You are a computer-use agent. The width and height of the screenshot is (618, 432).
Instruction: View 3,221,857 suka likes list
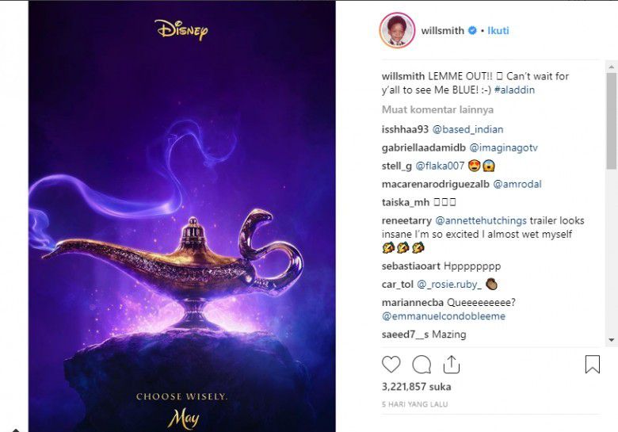[416, 387]
